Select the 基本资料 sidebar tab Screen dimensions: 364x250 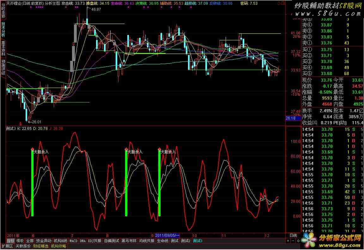[x=3, y=49]
